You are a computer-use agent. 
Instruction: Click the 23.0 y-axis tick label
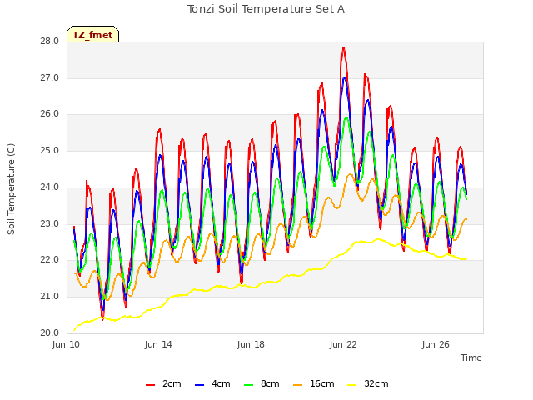click(x=50, y=224)
